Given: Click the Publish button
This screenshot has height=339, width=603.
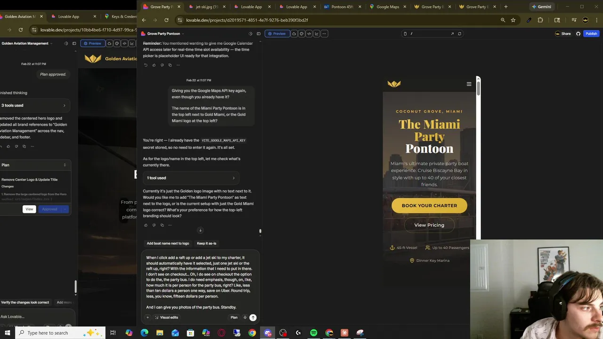Looking at the screenshot, I should (x=591, y=34).
